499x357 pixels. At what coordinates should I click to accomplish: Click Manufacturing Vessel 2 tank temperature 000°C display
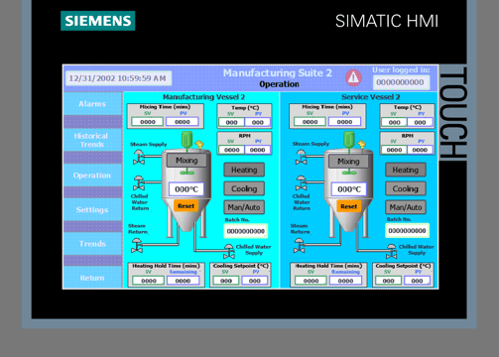click(187, 189)
